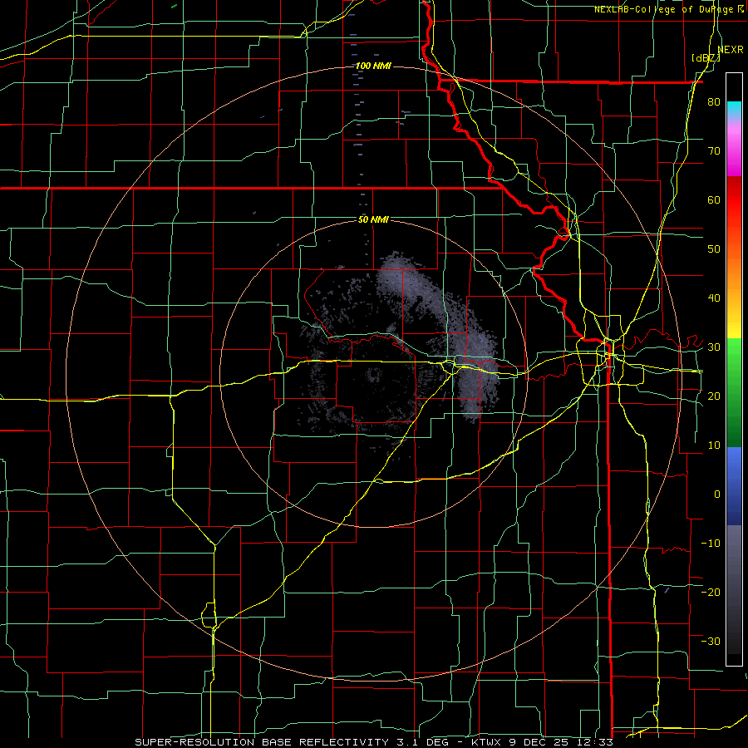Click the 40 value on dBZ scale
The image size is (748, 748).
(714, 298)
